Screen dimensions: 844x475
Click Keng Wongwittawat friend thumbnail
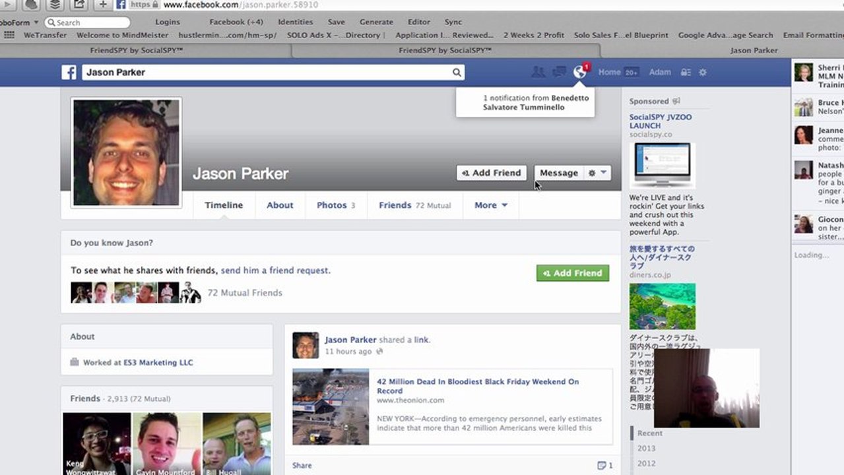click(97, 444)
